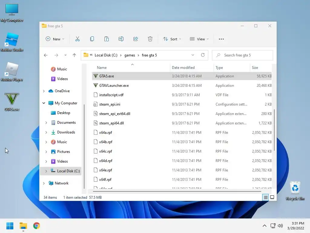The width and height of the screenshot is (310, 233).
Task: Select GTA5.exe desktop icon
Action: click(x=12, y=102)
